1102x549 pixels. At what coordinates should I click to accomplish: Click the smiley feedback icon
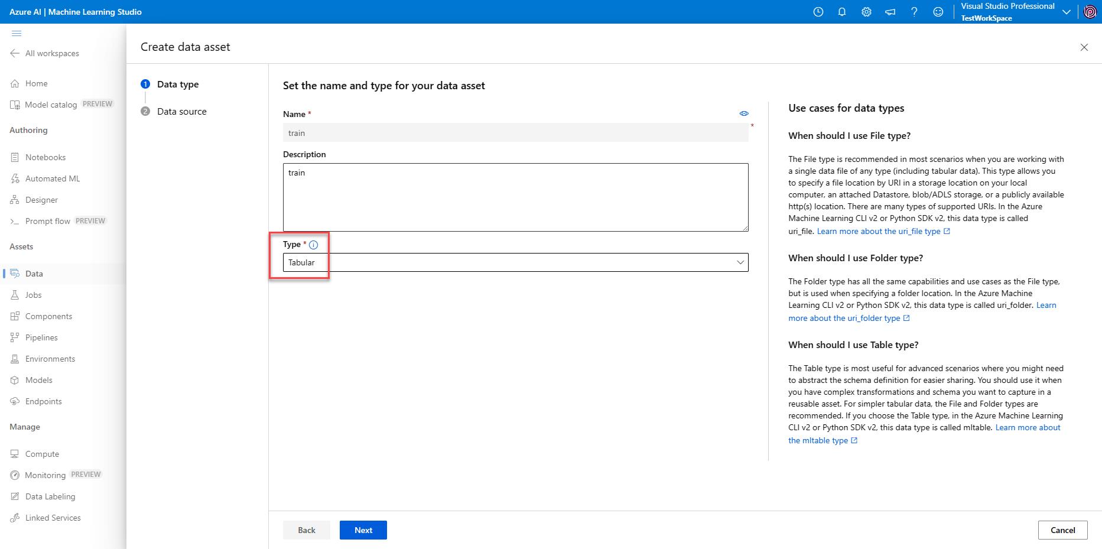tap(938, 12)
